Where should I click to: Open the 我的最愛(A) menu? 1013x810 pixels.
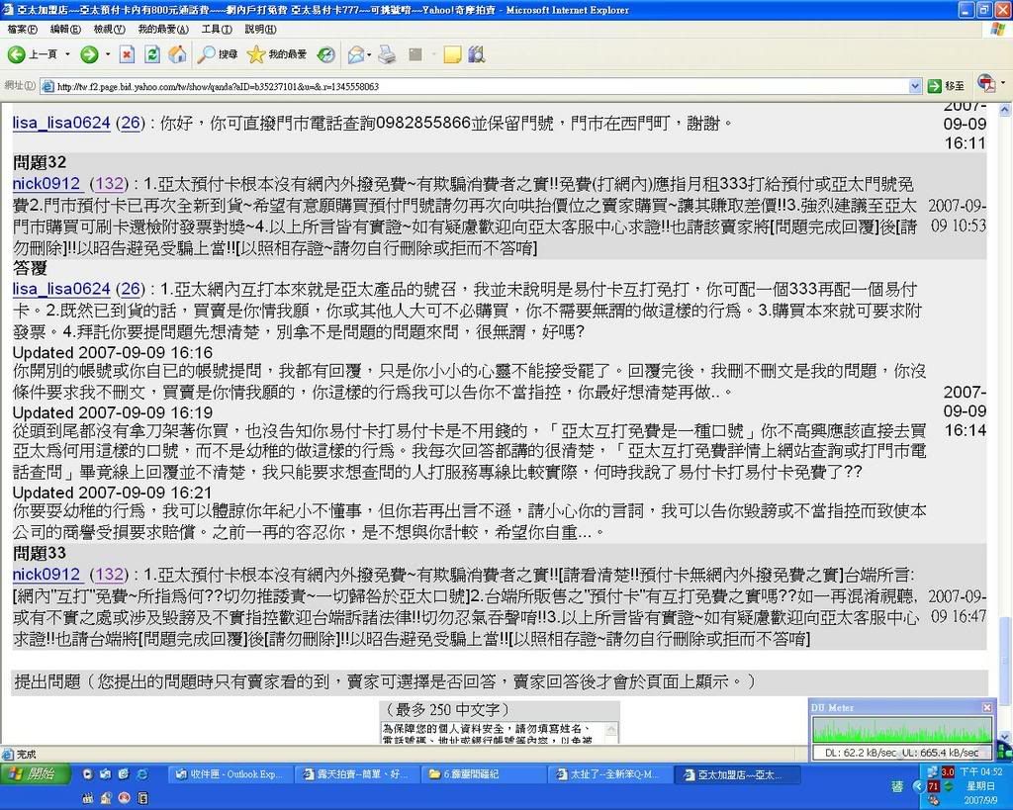[163, 29]
